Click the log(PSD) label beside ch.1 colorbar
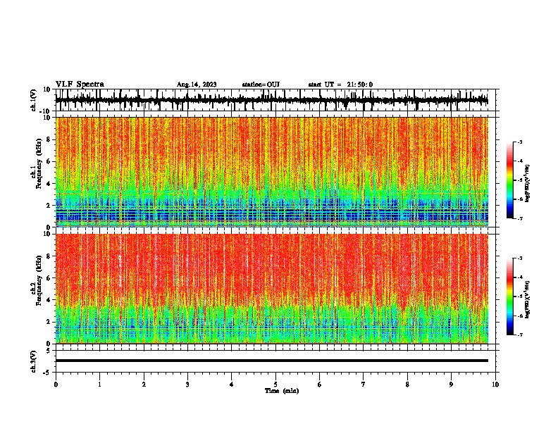Viewport: 558px width, 431px height. (x=528, y=184)
